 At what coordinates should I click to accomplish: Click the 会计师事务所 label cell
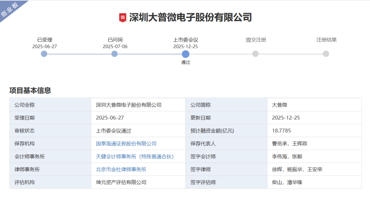point(50,156)
